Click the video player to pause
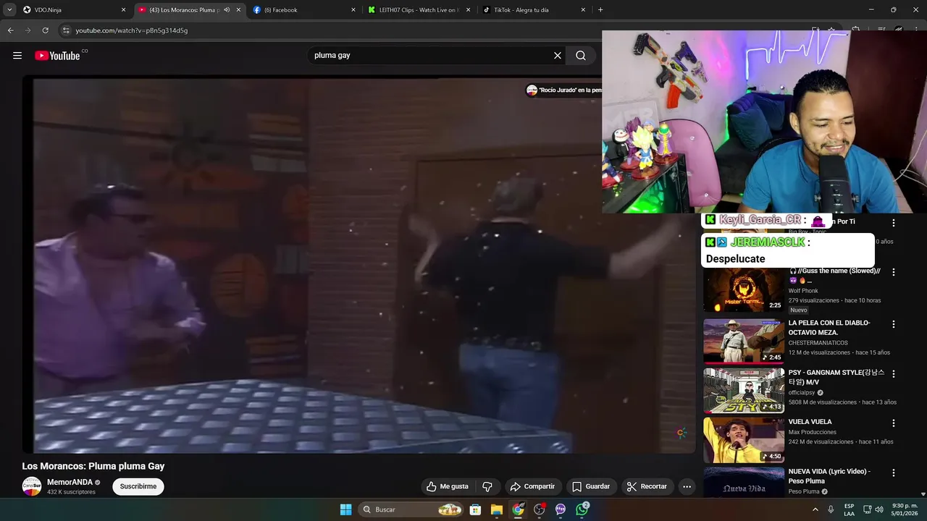This screenshot has height=521, width=927. click(358, 264)
